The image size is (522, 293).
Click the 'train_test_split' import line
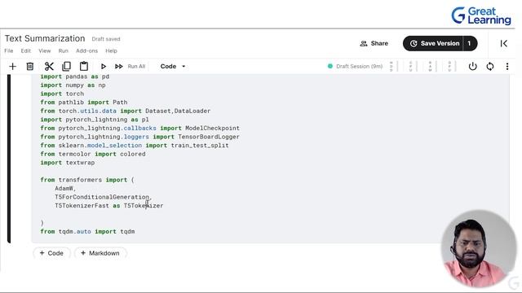coord(135,146)
